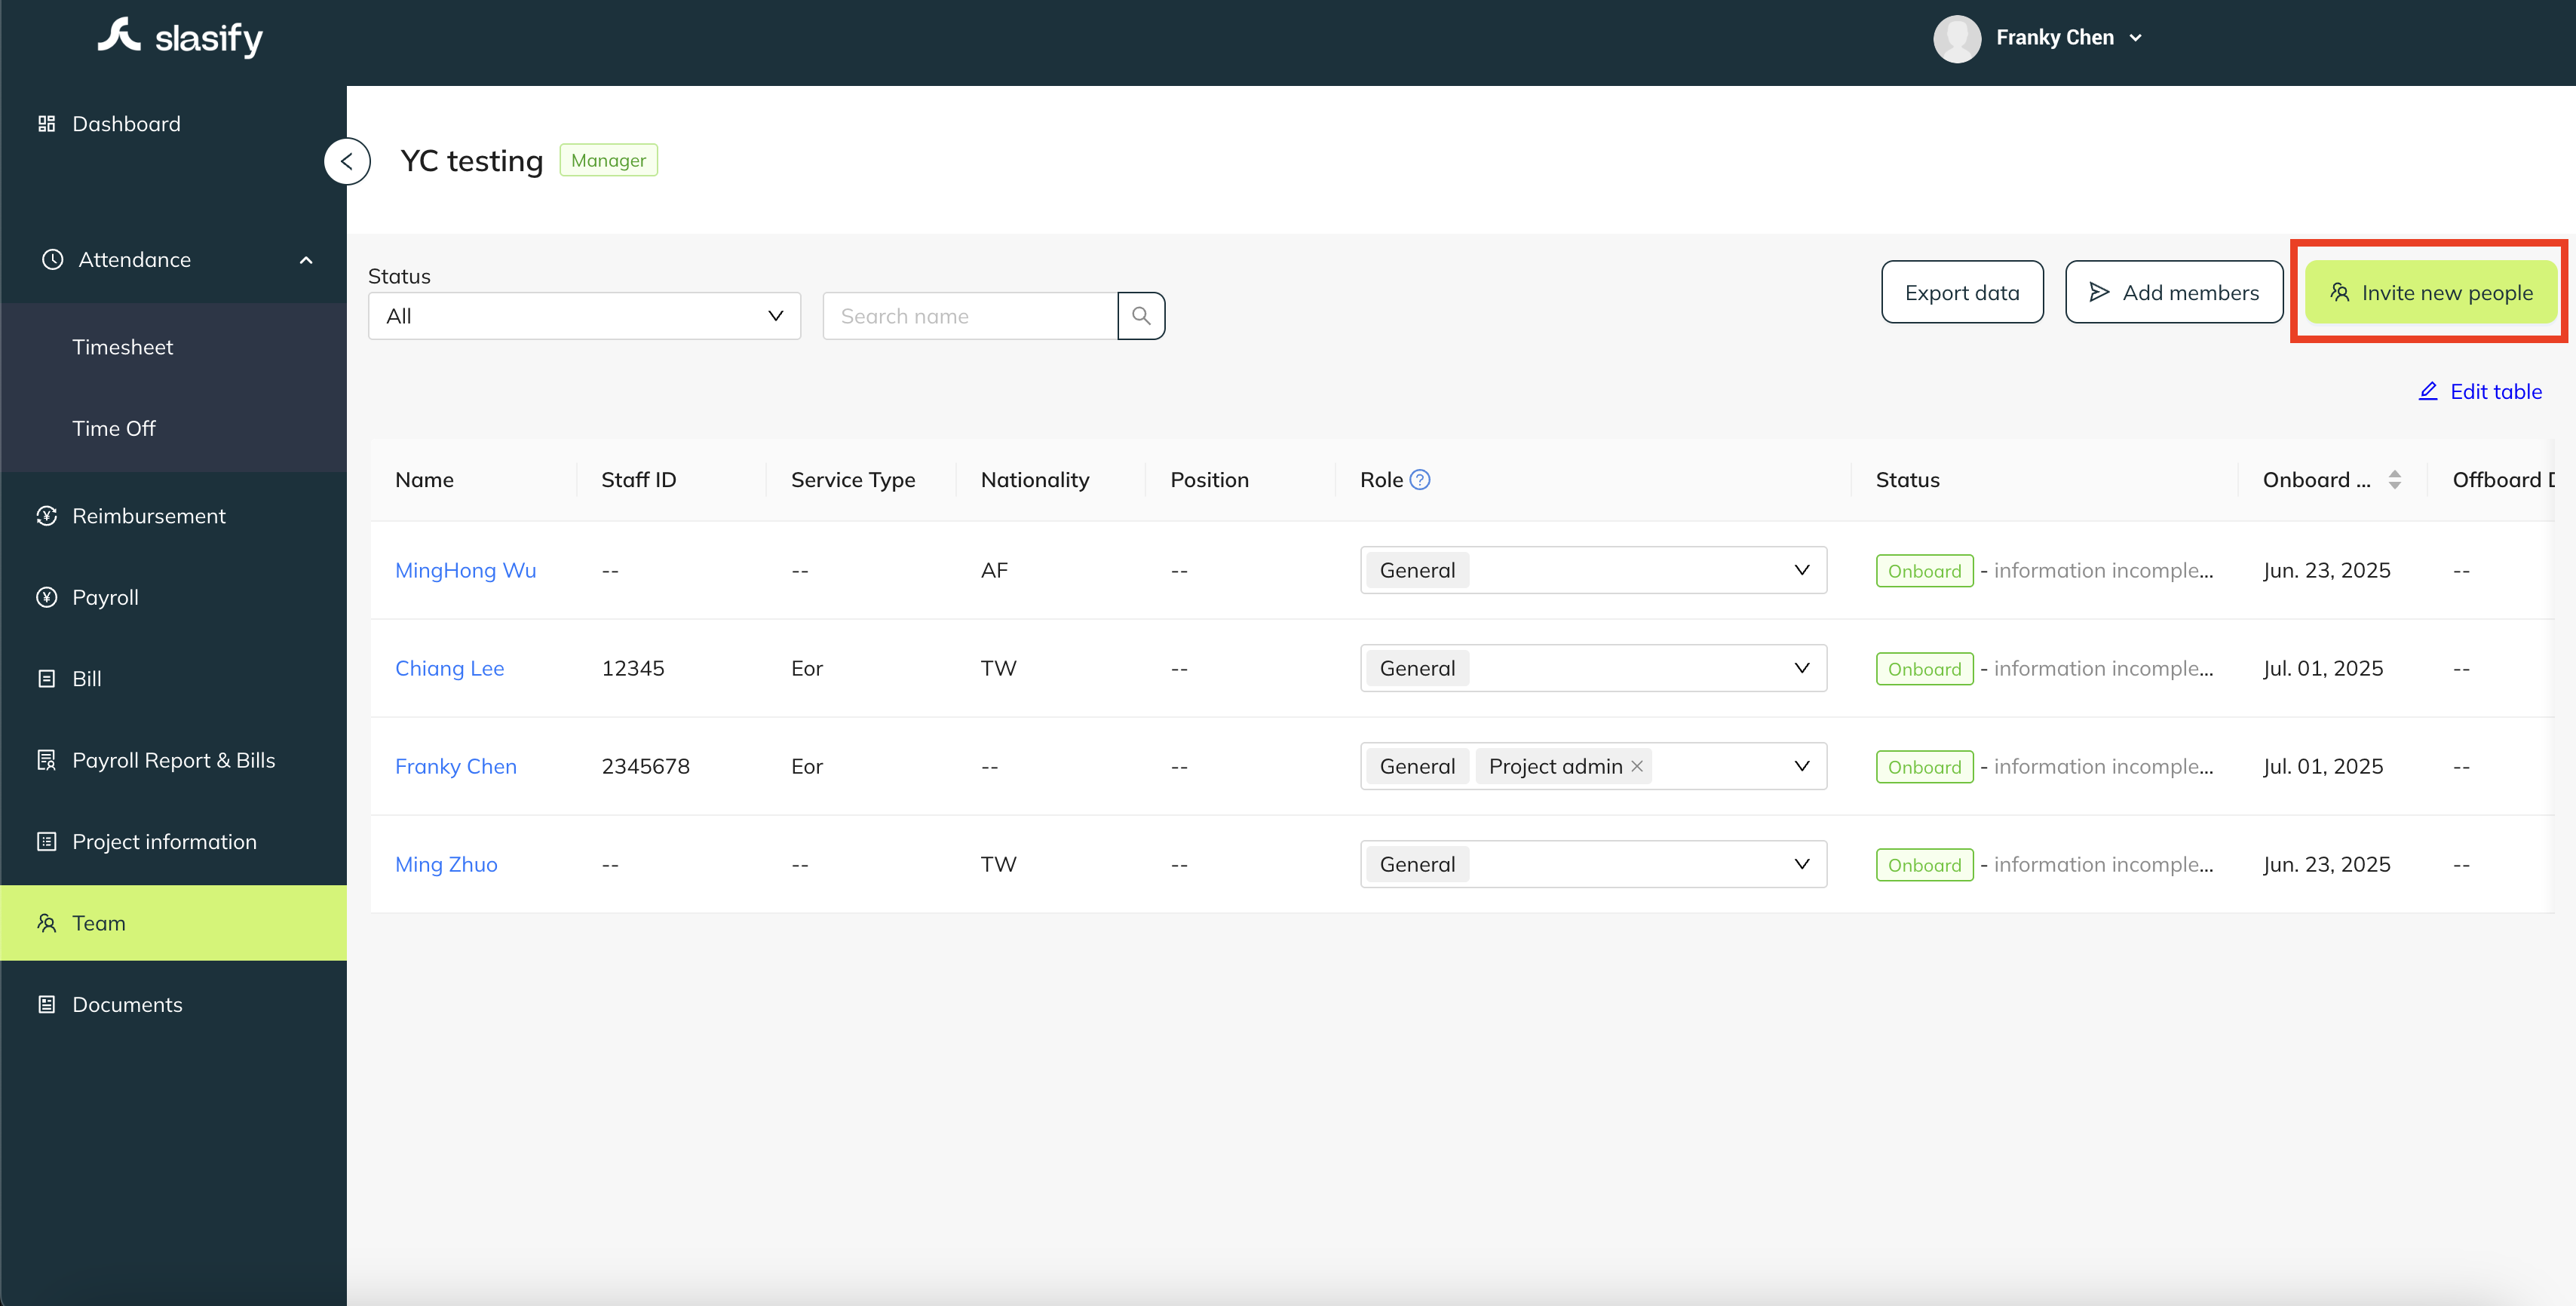Open the Timesheet submenu item
Image resolution: width=2576 pixels, height=1306 pixels.
point(173,347)
